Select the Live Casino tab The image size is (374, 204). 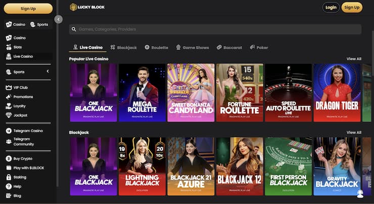tap(88, 47)
